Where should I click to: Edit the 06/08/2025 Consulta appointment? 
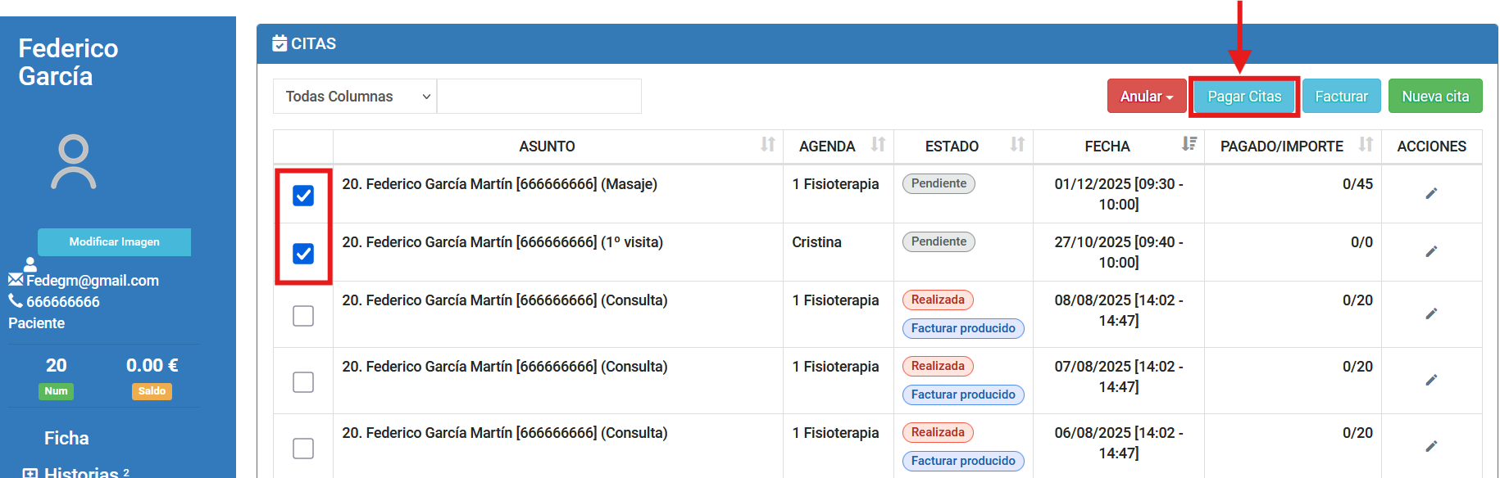(x=1431, y=446)
